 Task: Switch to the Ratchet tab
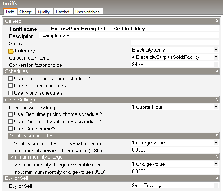click(x=62, y=12)
